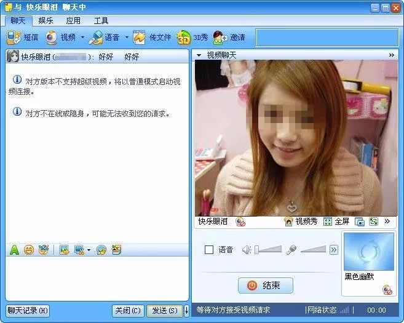Click the 邀请 invite icon

(x=229, y=38)
